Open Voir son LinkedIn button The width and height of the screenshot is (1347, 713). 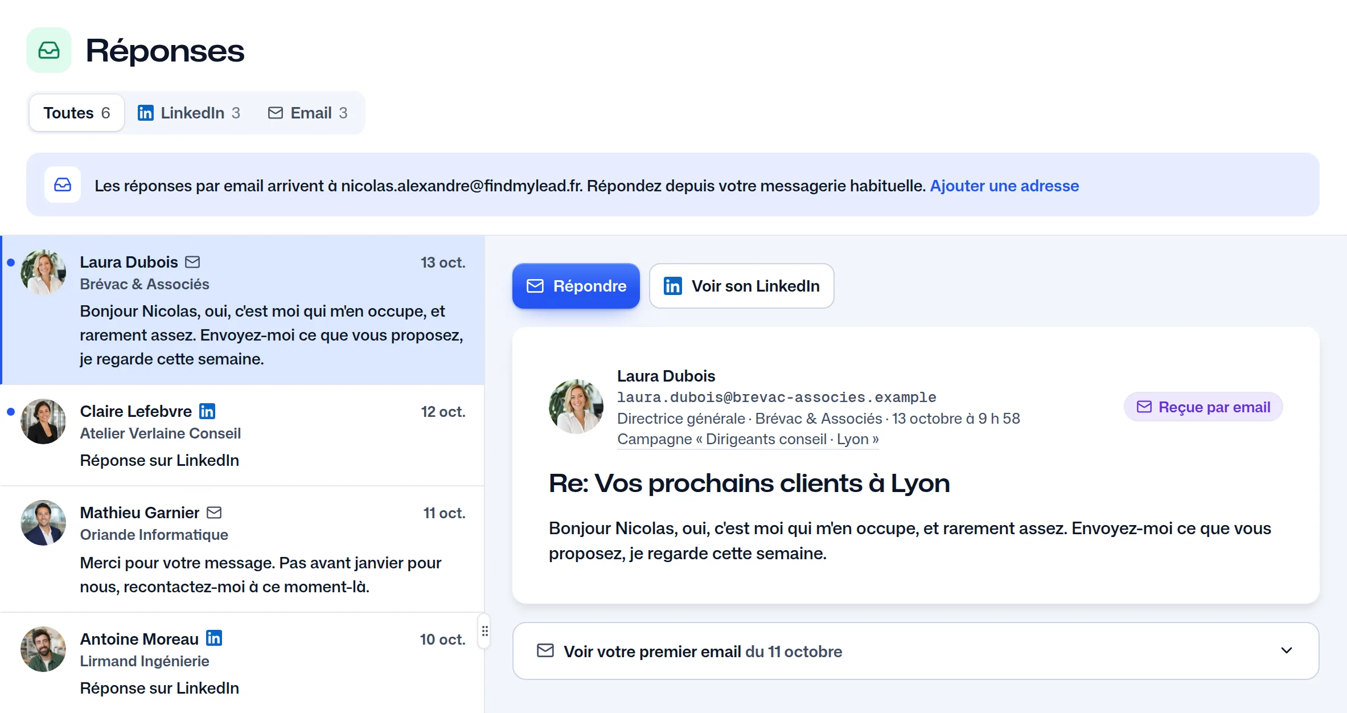(x=742, y=286)
